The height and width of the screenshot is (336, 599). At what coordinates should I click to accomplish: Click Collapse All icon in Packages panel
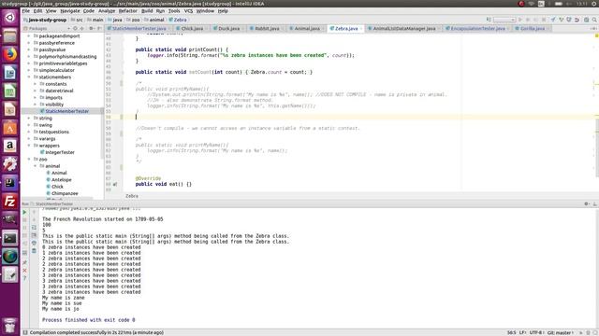coord(81,29)
